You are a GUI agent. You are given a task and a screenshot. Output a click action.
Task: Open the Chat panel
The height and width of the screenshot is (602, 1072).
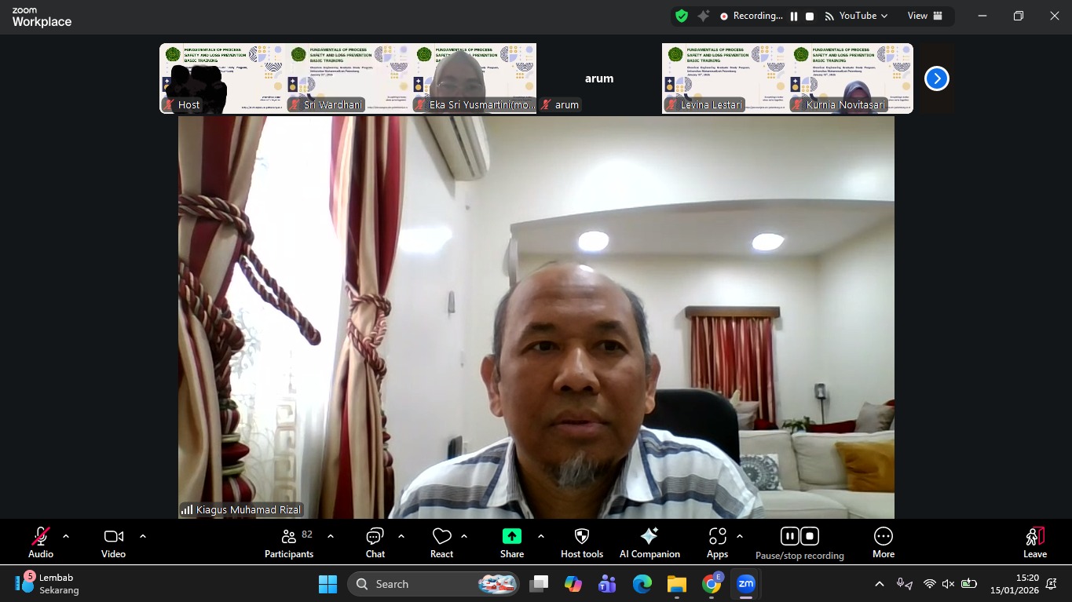[375, 542]
